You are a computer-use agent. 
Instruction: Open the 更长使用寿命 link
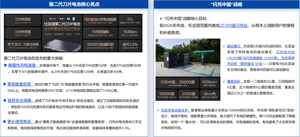point(21,121)
